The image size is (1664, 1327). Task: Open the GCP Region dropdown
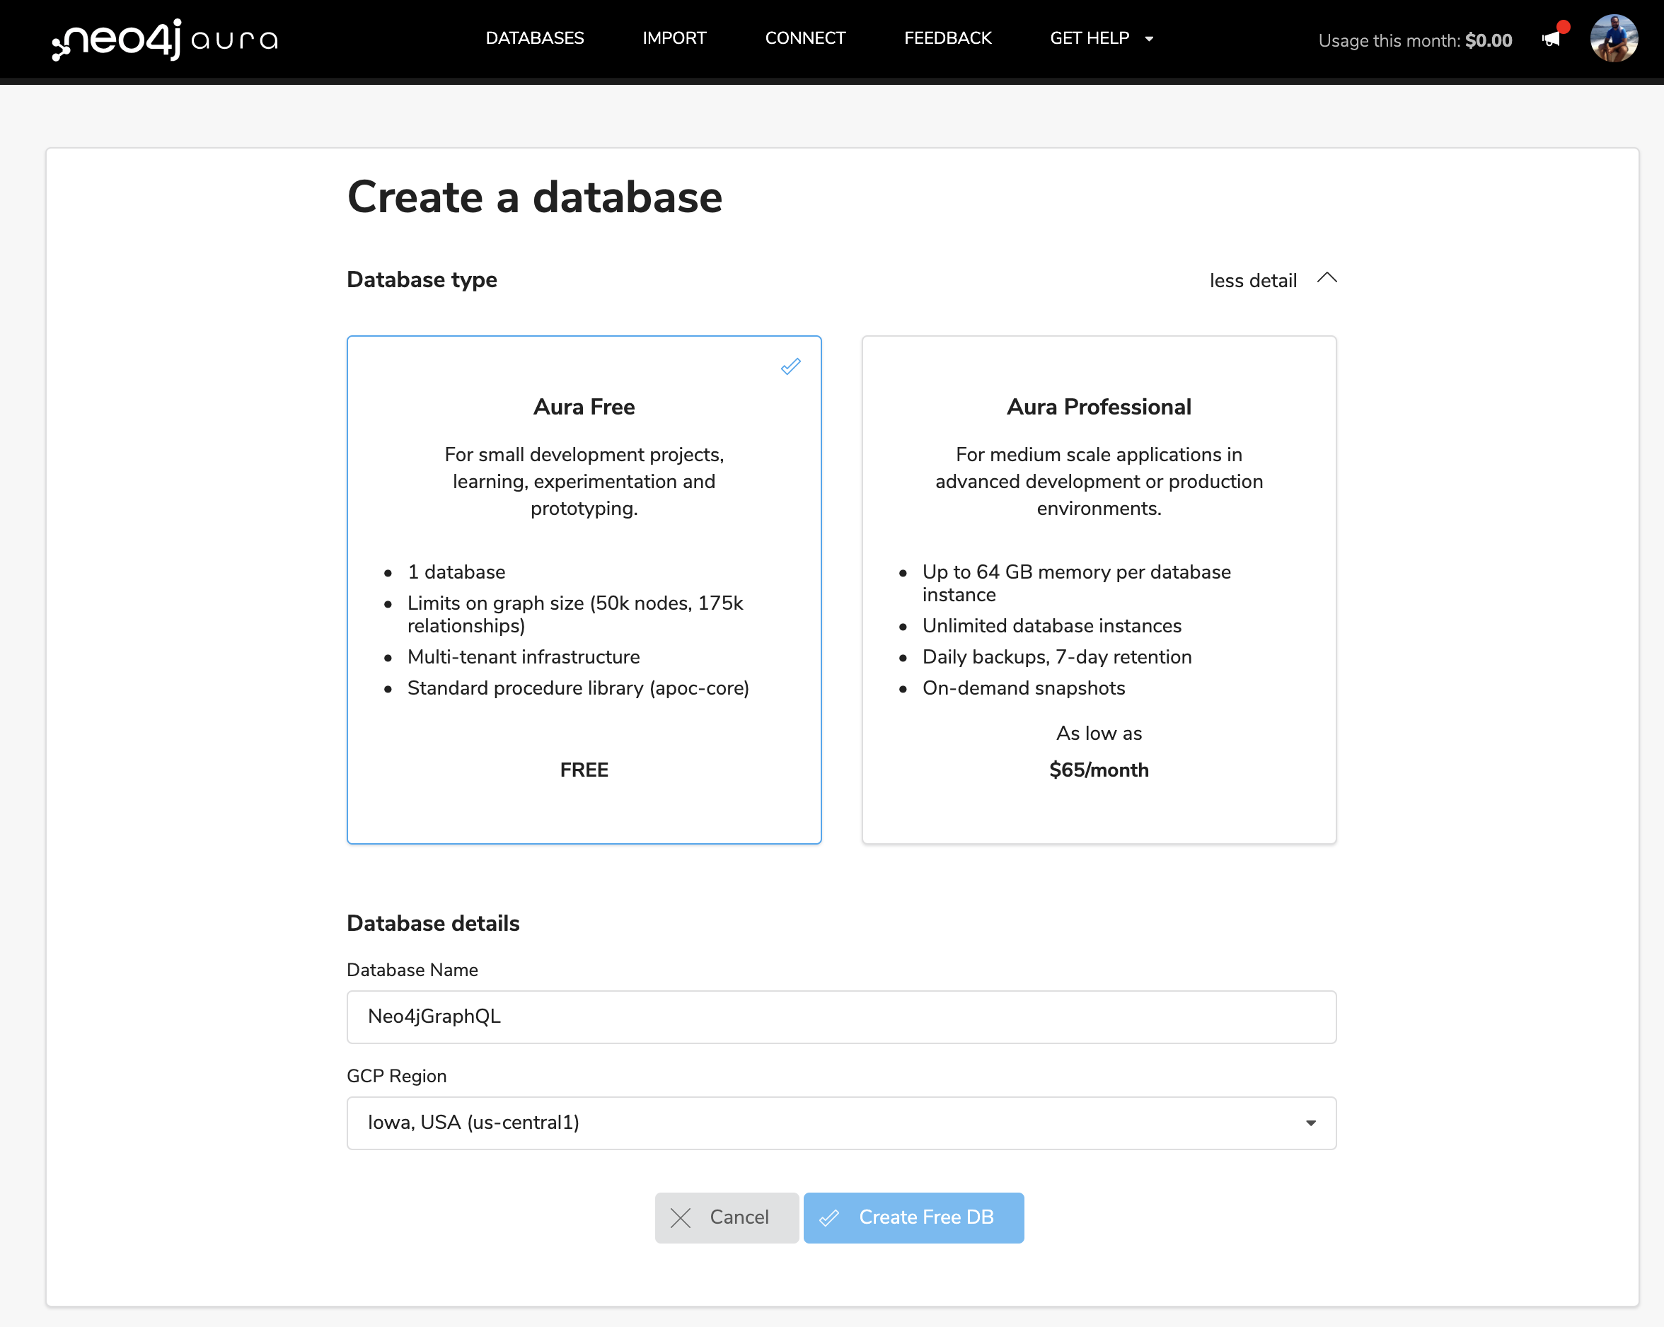tap(841, 1123)
